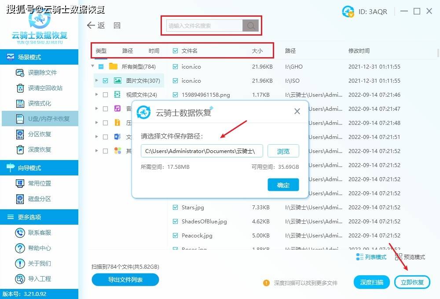This screenshot has height=299, width=440.
Task: Check the 视频文件(24) checkbox
Action: pos(105,95)
